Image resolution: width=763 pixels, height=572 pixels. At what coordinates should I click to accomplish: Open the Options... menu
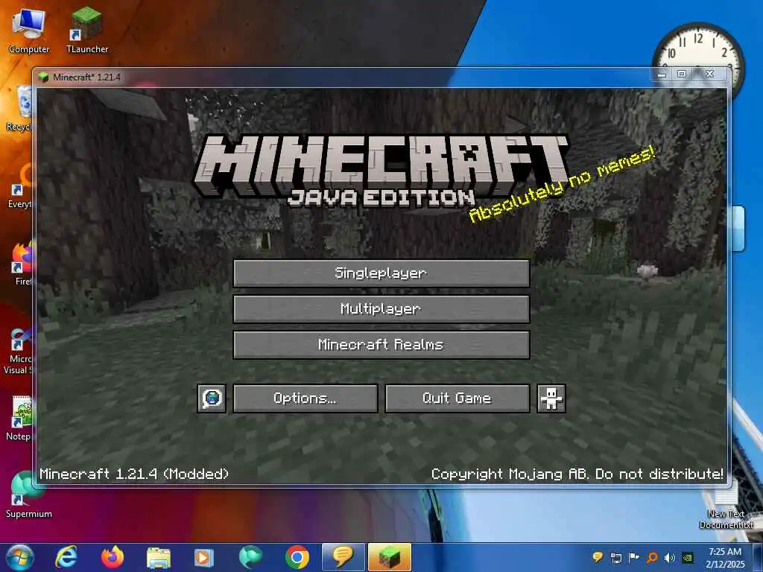(x=305, y=398)
